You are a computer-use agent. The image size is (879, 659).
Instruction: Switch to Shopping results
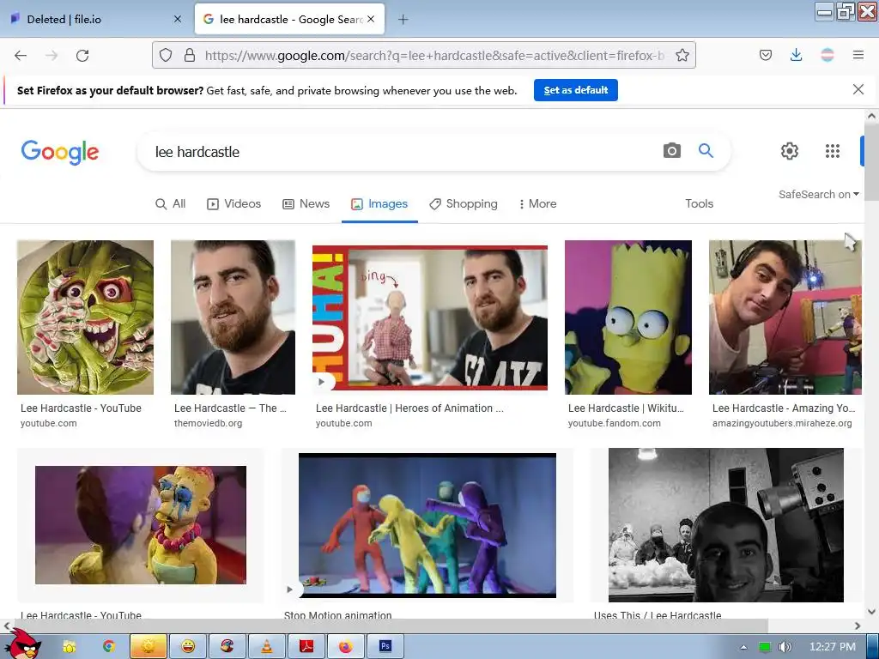coord(464,204)
